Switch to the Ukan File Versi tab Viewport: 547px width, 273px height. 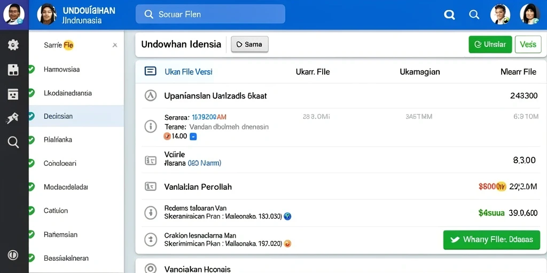pyautogui.click(x=189, y=72)
